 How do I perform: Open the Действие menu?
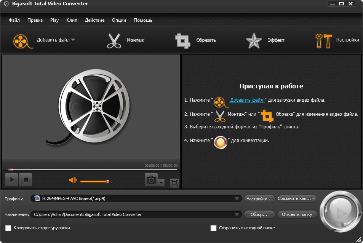click(x=94, y=20)
